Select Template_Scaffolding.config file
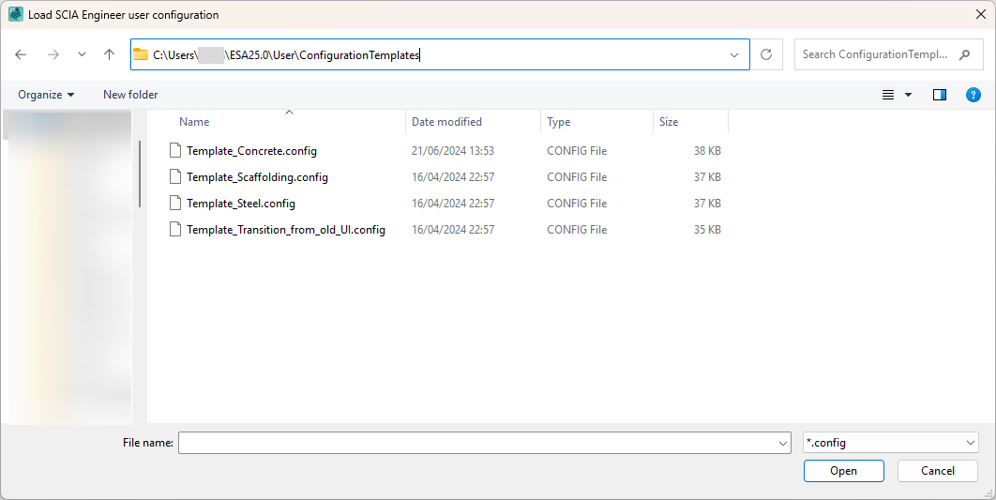Viewport: 996px width, 500px height. (x=257, y=177)
